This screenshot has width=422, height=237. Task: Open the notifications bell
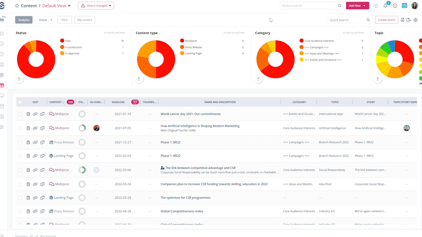385,6
